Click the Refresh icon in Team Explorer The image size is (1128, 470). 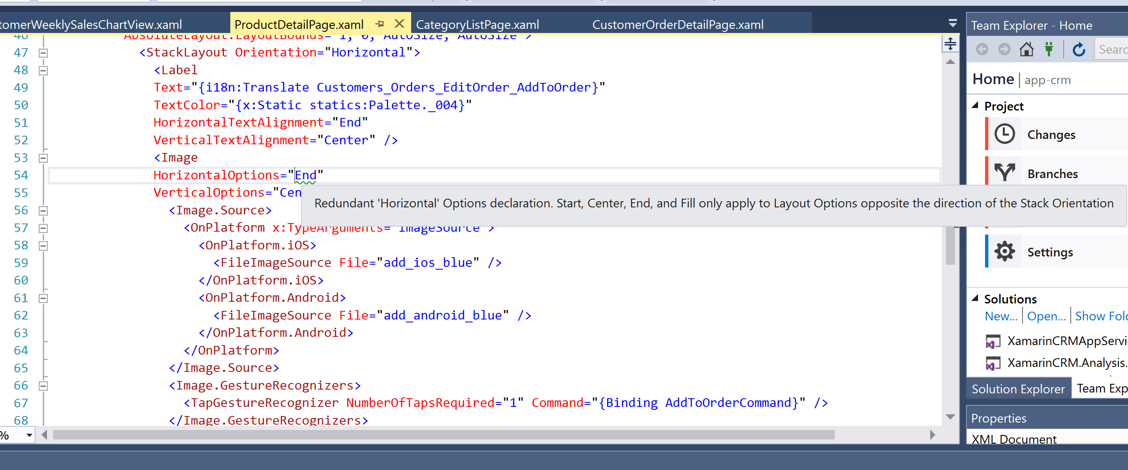tap(1079, 49)
